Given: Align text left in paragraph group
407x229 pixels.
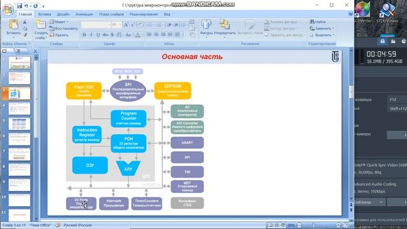Looking at the screenshot, I should (149, 34).
